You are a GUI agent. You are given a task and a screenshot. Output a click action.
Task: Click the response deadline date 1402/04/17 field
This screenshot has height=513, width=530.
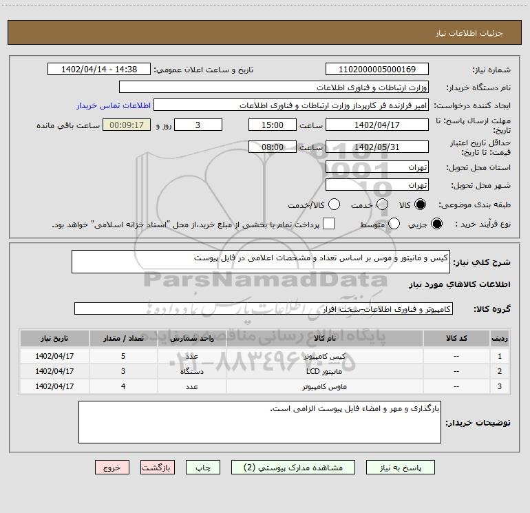click(377, 125)
